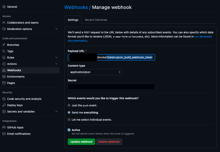Click the Email notifications envelope icon
This screenshot has width=220, height=152.
pyautogui.click(x=4, y=134)
